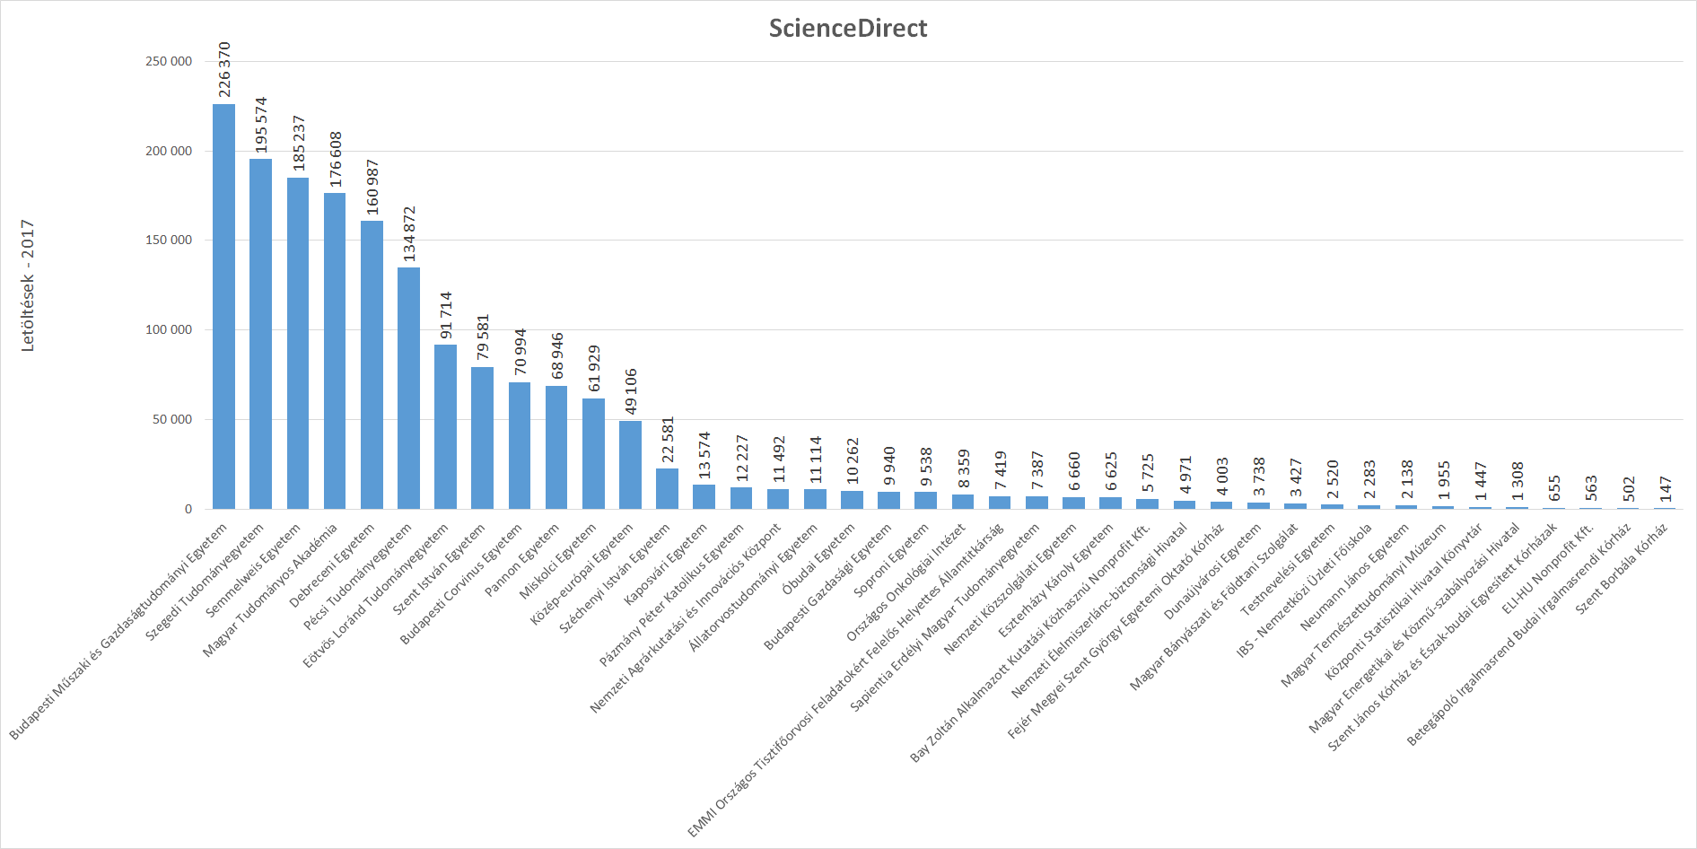The width and height of the screenshot is (1697, 849).
Task: Click the data label 68 946
Action: pyautogui.click(x=556, y=356)
